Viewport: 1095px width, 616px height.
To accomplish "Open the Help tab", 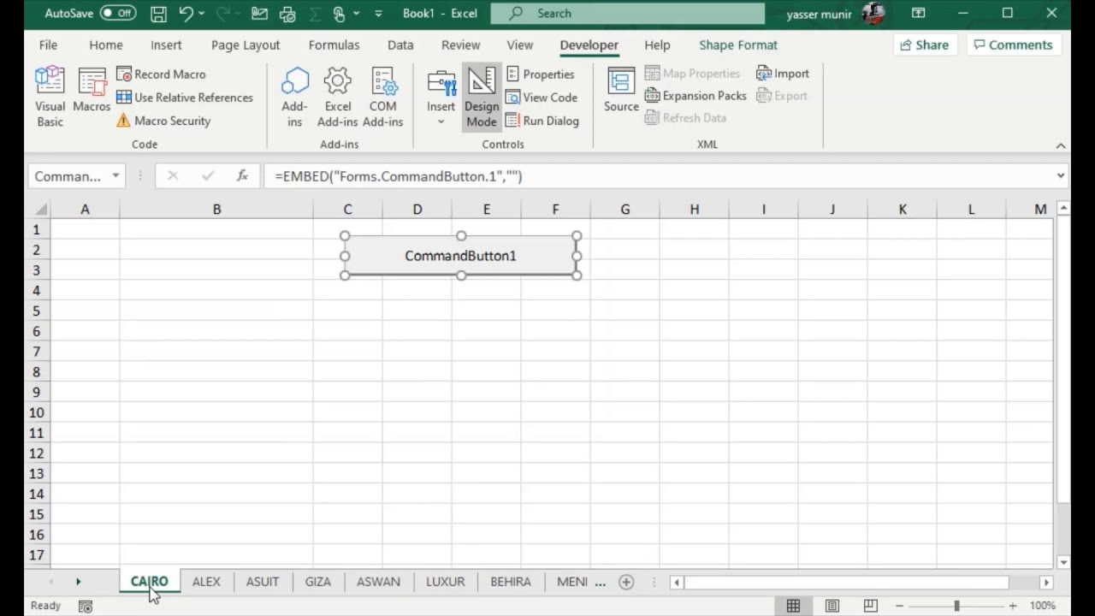I will (657, 44).
